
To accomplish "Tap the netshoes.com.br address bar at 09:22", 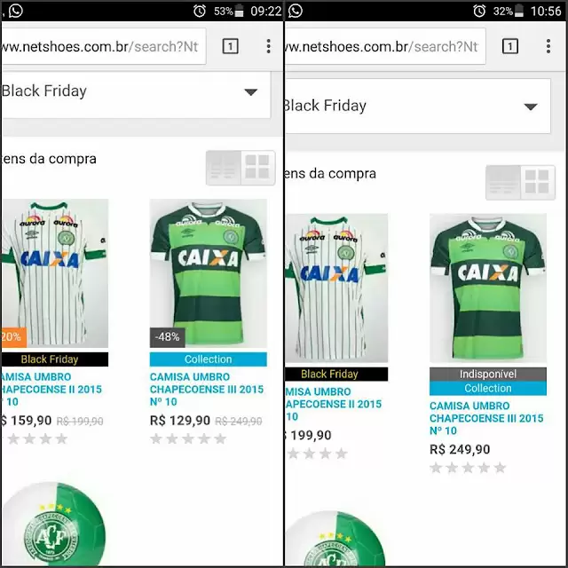I will click(102, 46).
